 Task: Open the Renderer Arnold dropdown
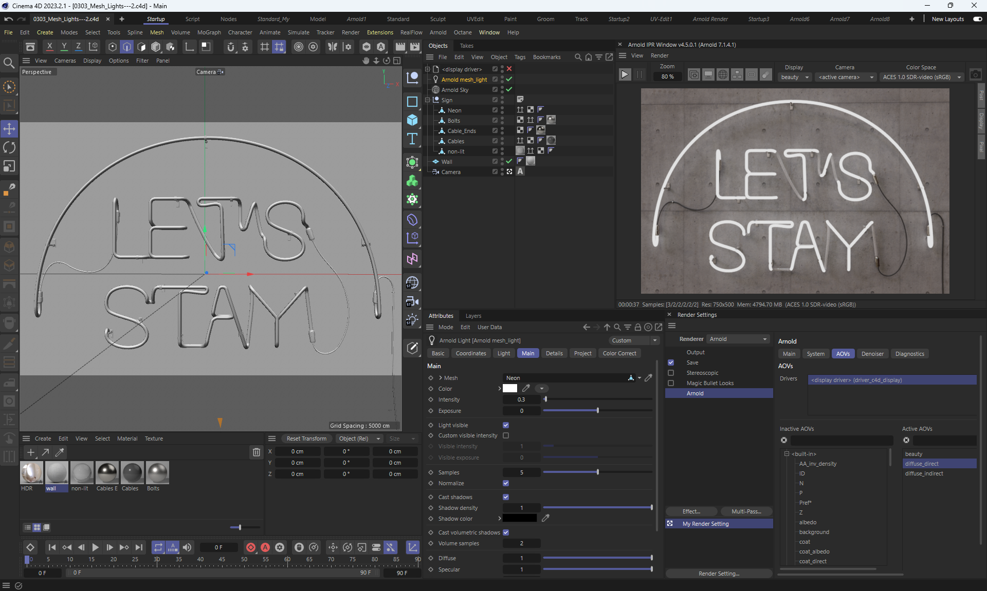(738, 339)
